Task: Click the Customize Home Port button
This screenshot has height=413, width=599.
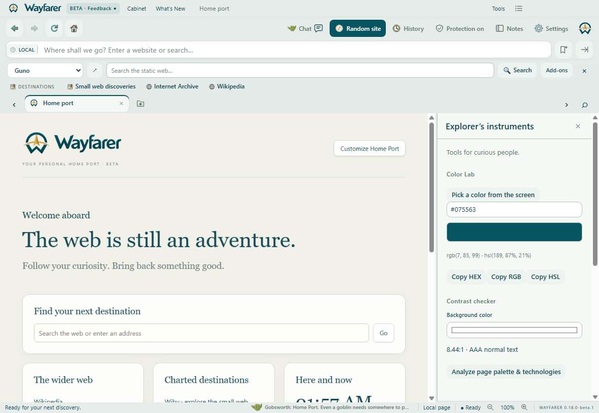Action: click(370, 149)
